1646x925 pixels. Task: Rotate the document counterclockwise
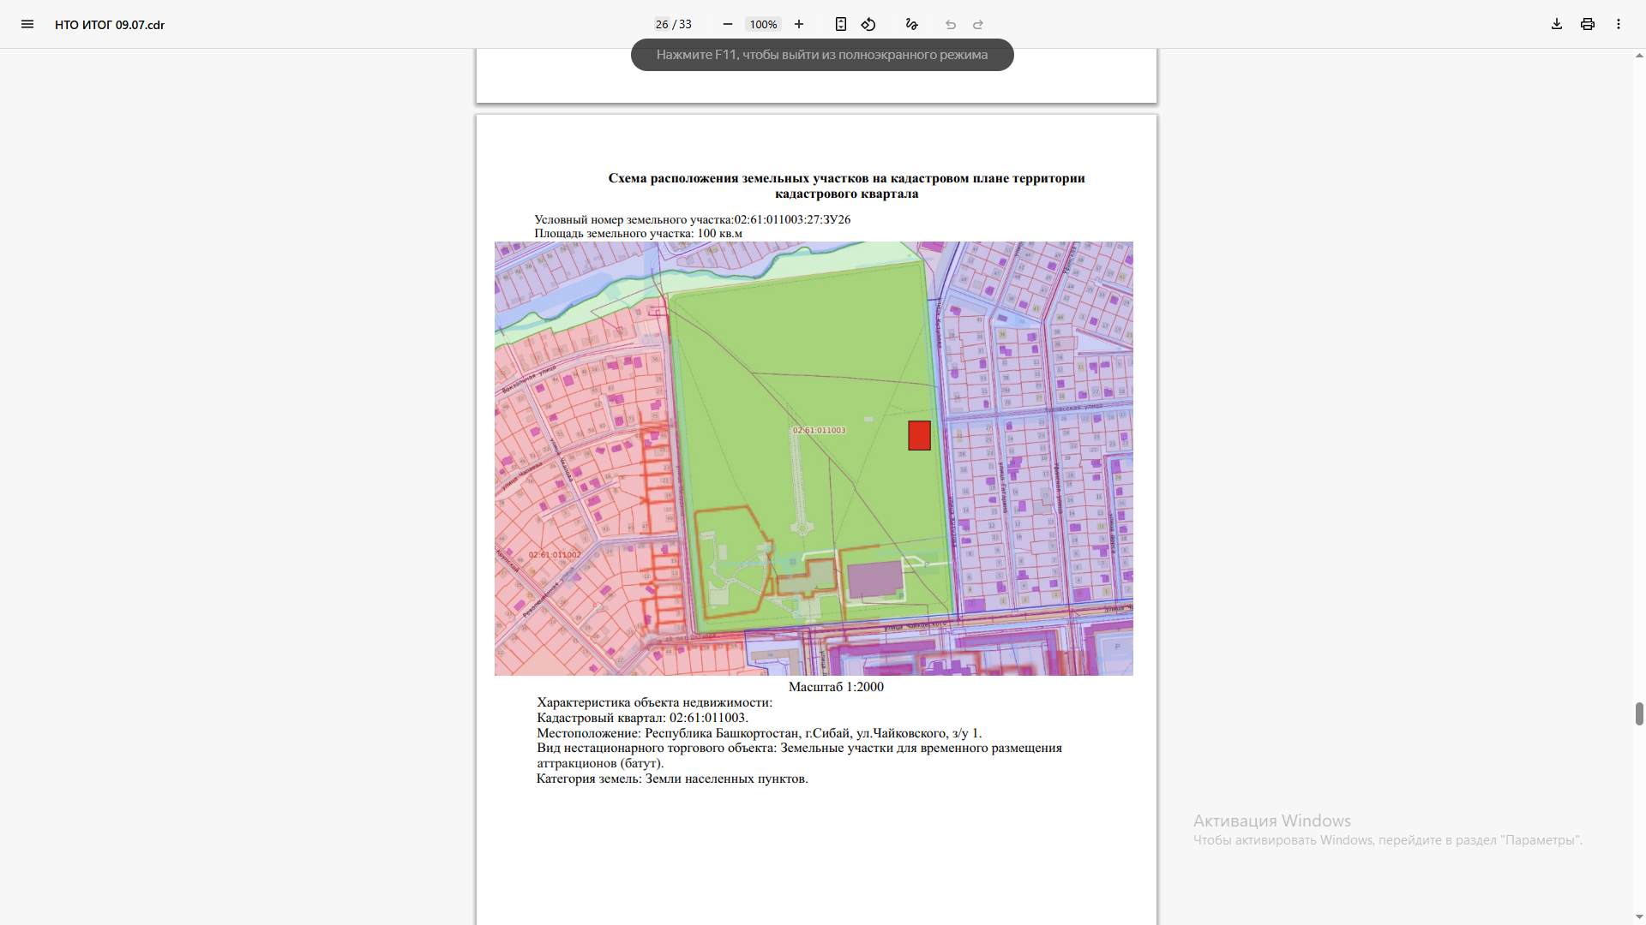coord(868,24)
